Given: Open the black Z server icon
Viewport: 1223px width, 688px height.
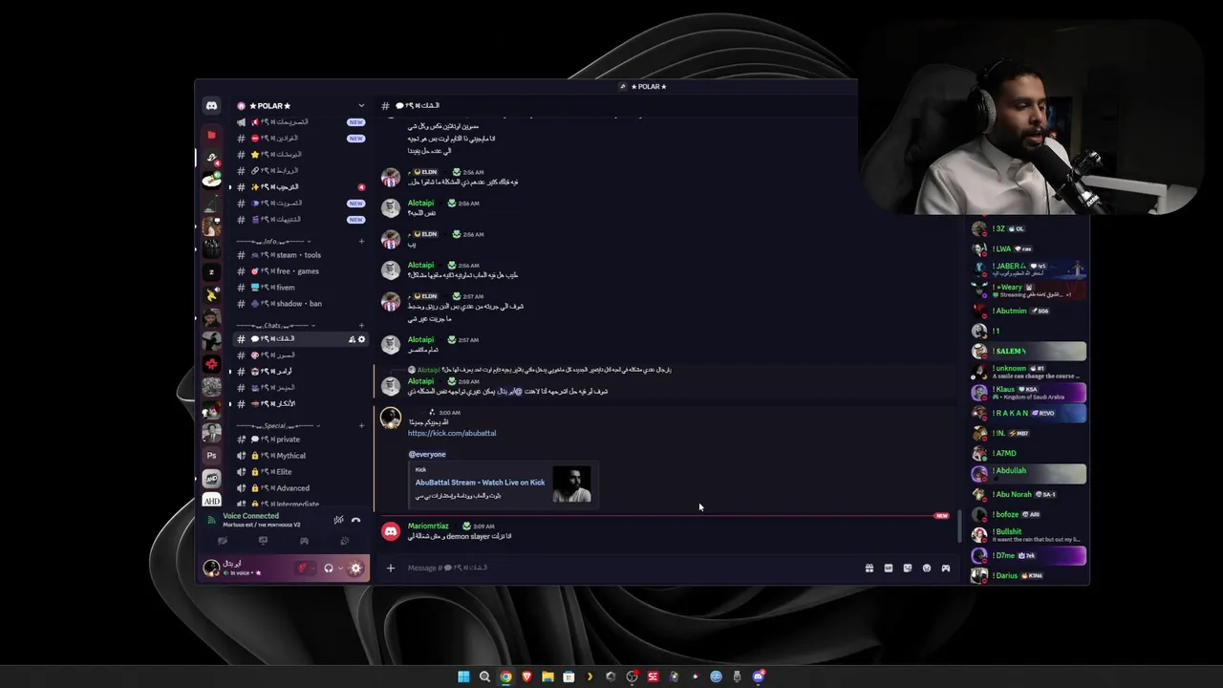Looking at the screenshot, I should [211, 271].
